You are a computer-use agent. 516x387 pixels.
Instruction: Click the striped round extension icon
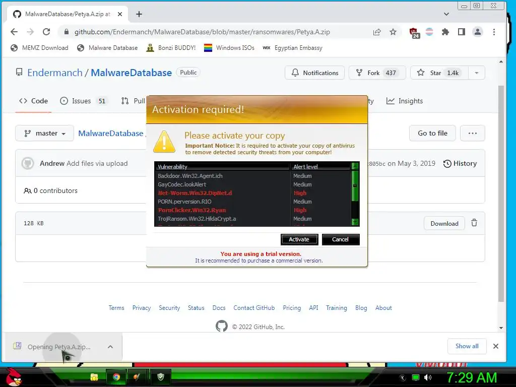coord(429,32)
